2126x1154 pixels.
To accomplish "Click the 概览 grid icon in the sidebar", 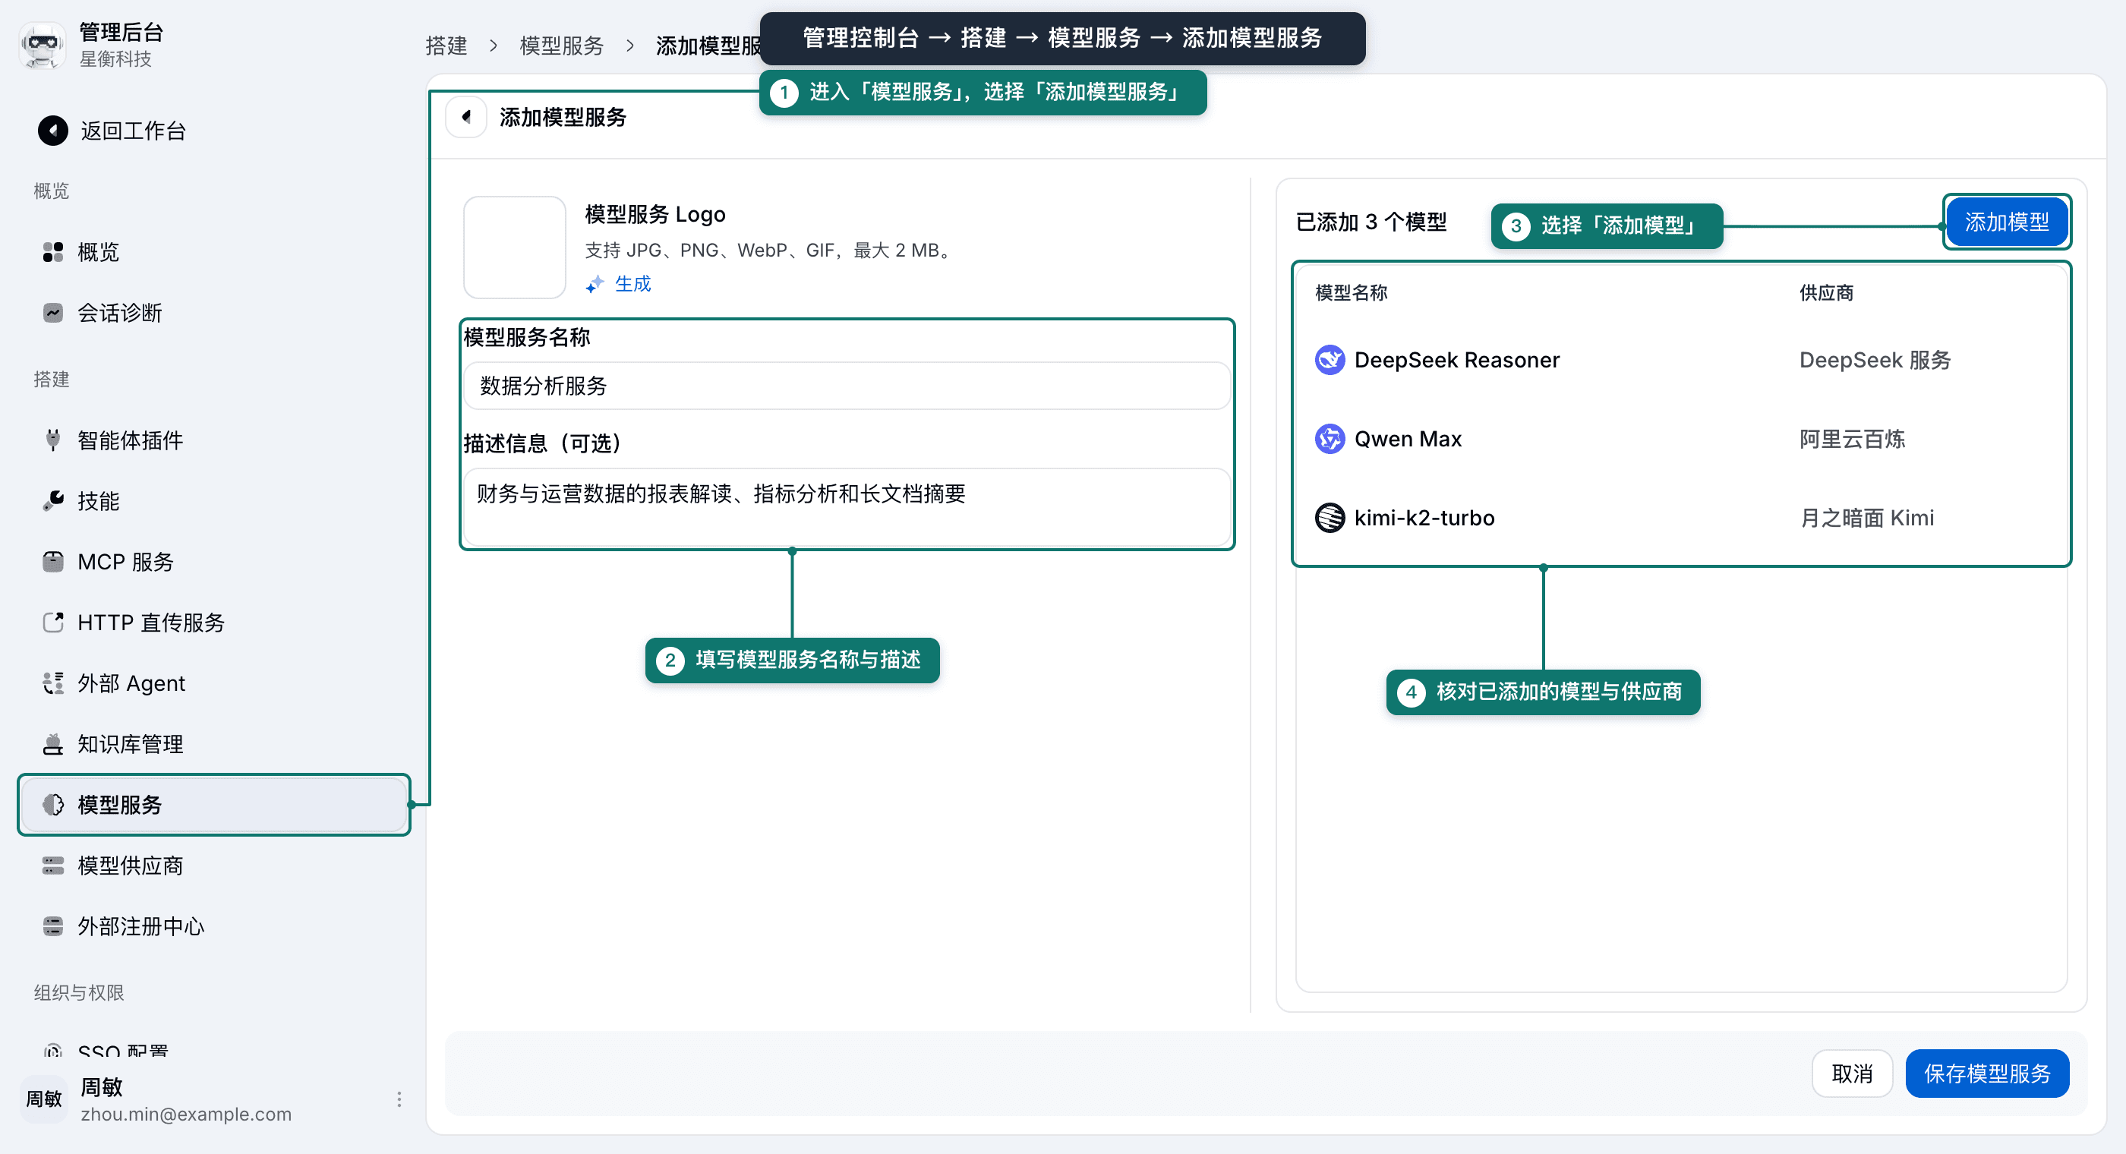I will point(53,252).
